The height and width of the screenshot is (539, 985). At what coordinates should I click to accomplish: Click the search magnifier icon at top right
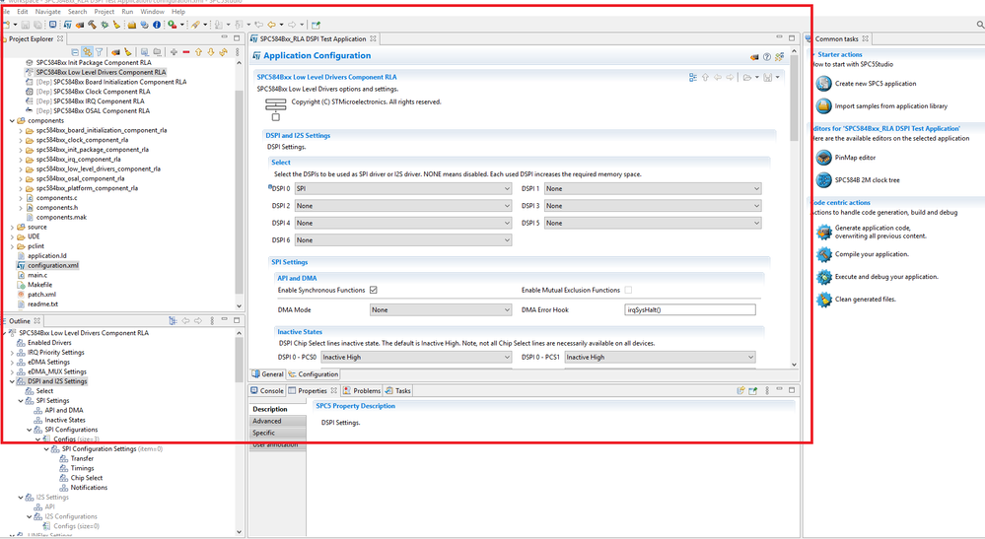pos(980,25)
